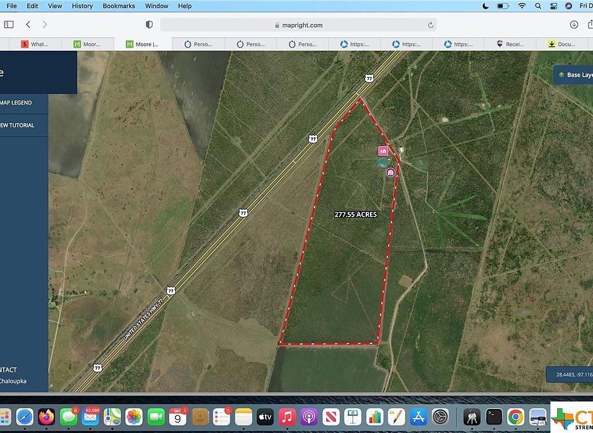
Task: Click the pink home marker on the map
Action: (383, 150)
